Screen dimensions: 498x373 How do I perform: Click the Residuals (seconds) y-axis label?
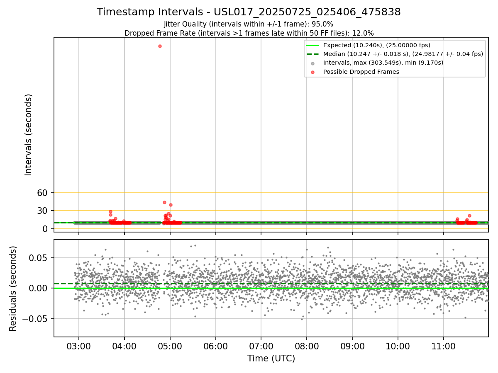point(13,288)
